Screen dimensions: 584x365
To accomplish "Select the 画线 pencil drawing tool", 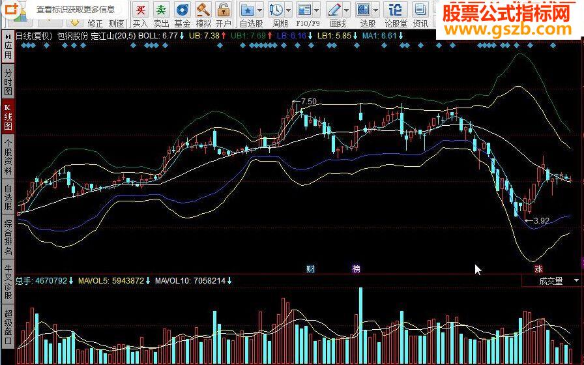I will 335,10.
